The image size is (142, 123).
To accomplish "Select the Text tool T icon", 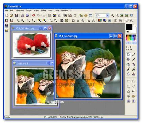I will click(x=75, y=15).
